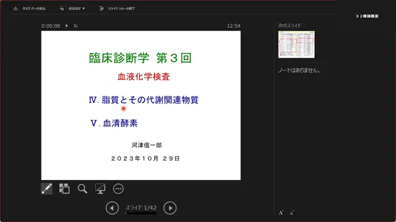Viewport: 396px width, 222px height.
Task: Click the taskbar display icon at top left
Action: (x=15, y=9)
